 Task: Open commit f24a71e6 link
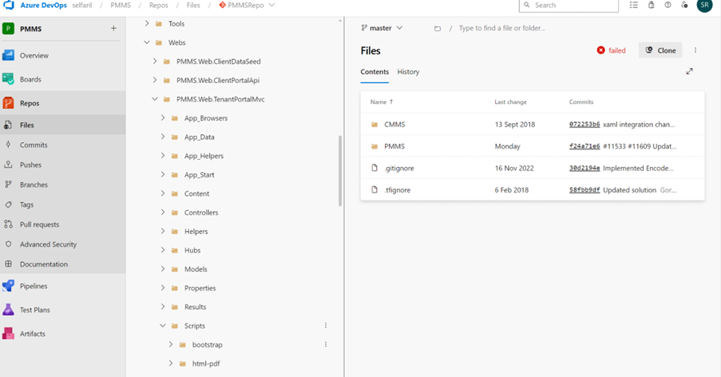pyautogui.click(x=584, y=147)
